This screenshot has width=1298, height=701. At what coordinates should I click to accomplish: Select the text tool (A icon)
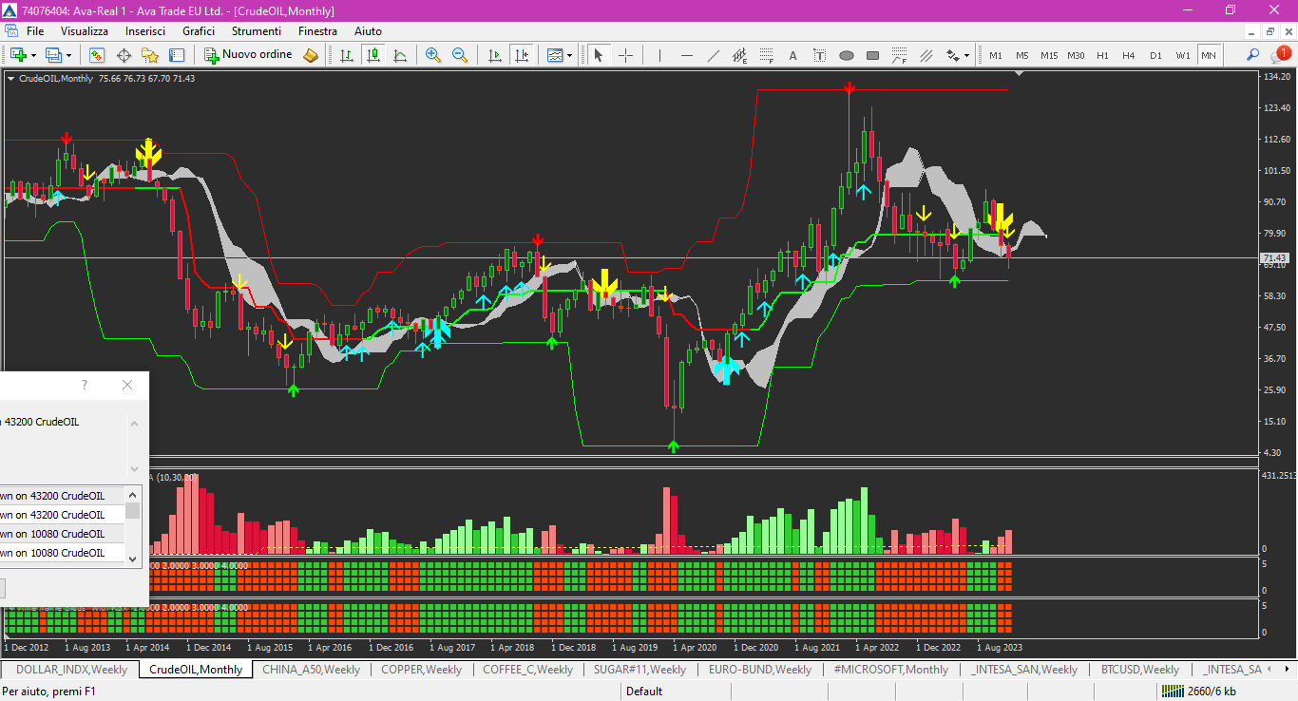(792, 55)
